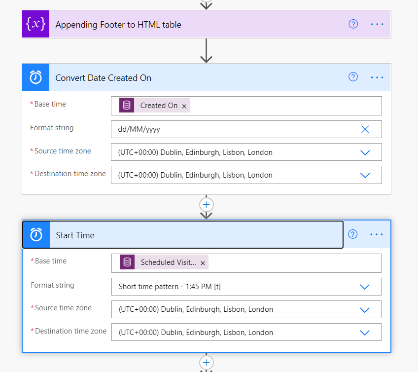Click the clock icon on Start Time action

[x=36, y=235]
